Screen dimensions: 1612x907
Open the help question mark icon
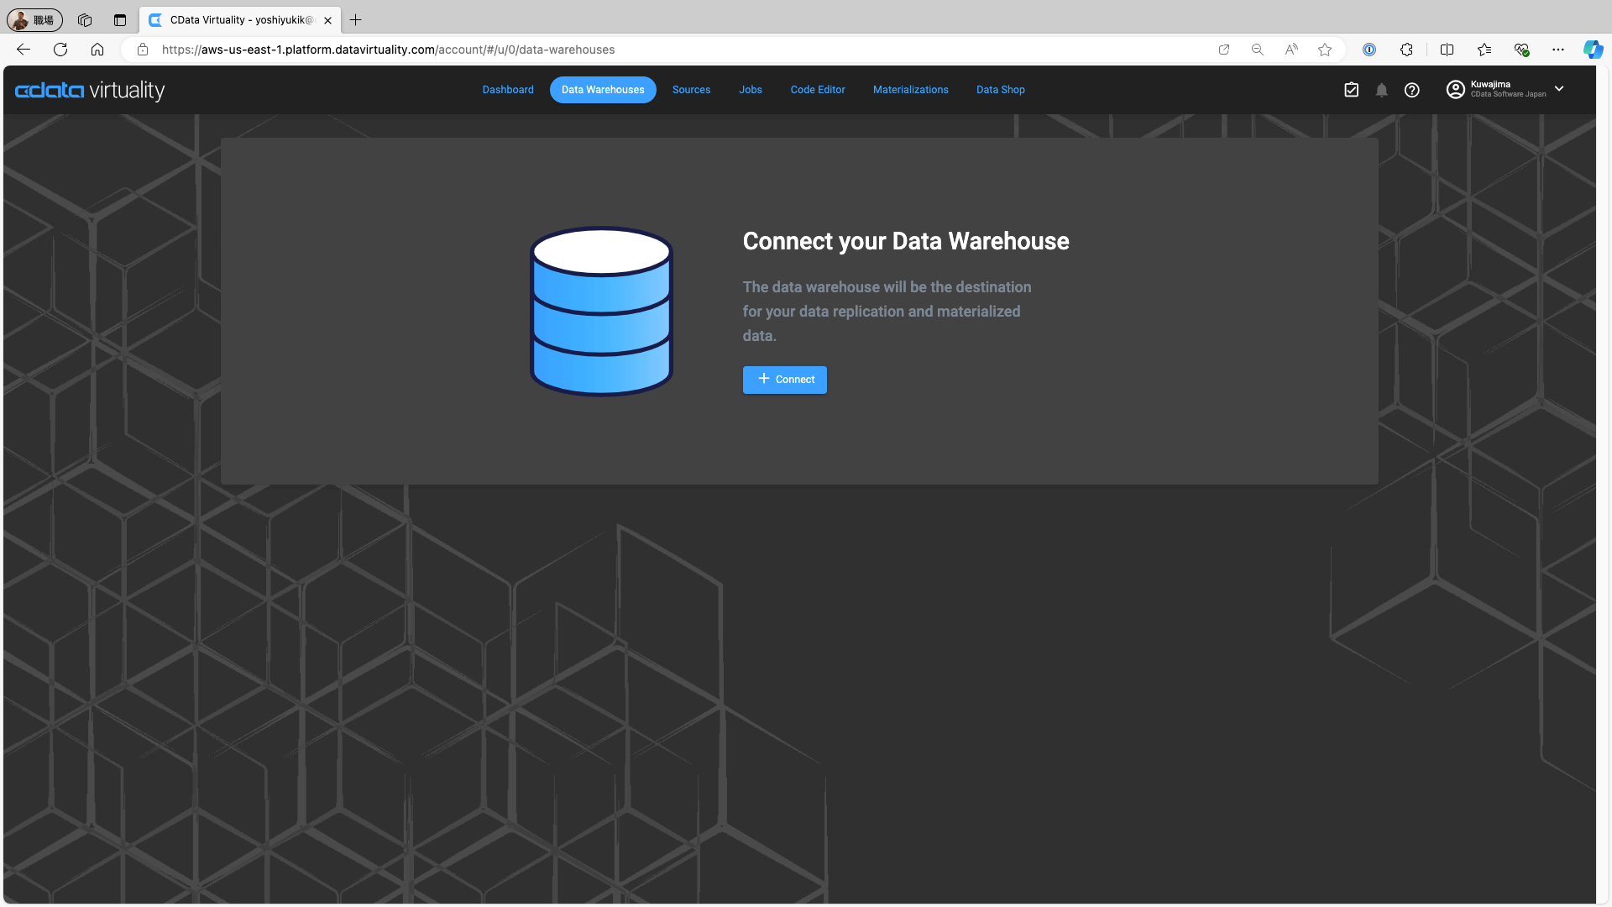[x=1411, y=90]
